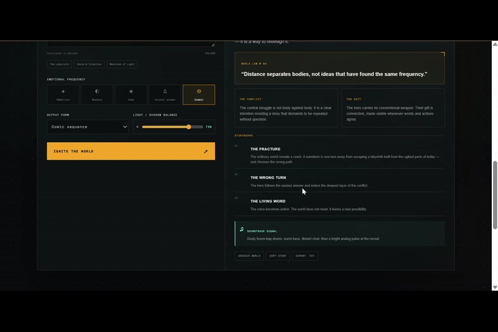
Task: Open the Output Form dropdown showing Comic sequence
Action: point(88,127)
